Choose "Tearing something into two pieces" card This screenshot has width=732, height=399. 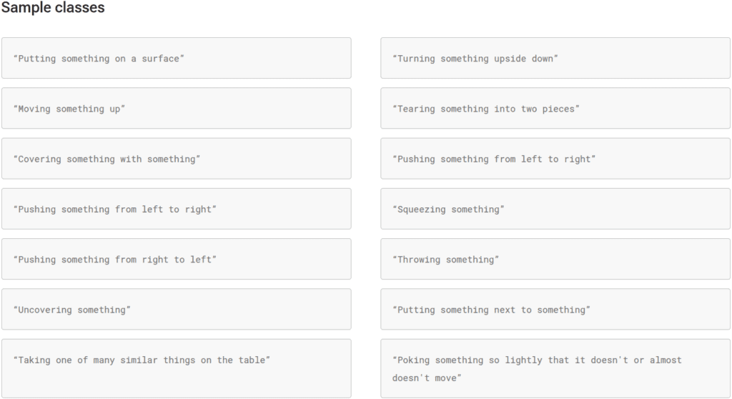[x=555, y=109]
